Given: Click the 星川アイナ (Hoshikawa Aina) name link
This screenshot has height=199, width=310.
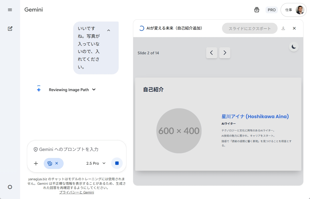Looking at the screenshot, I should click(255, 116).
